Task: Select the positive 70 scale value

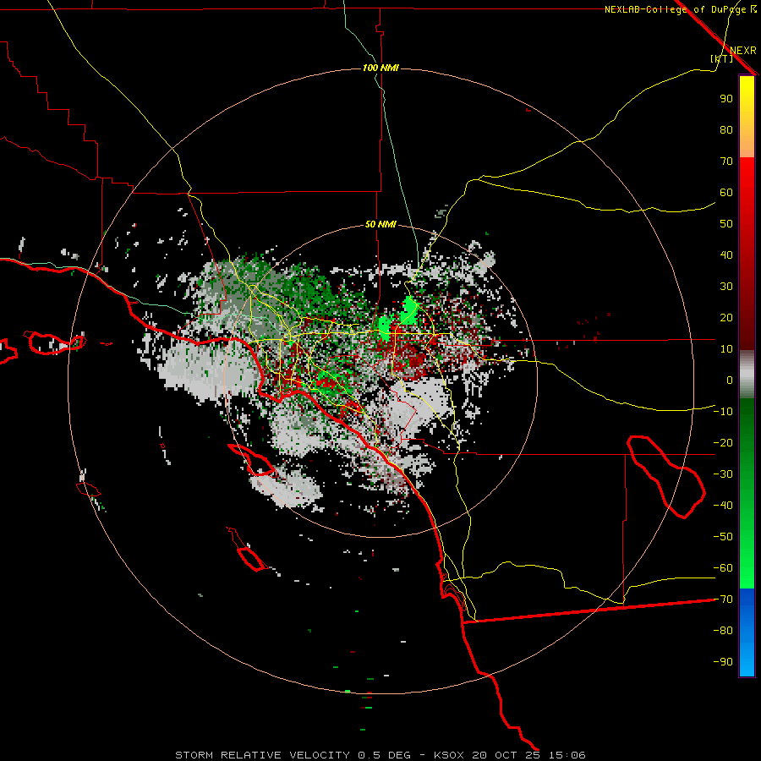Action: (726, 162)
